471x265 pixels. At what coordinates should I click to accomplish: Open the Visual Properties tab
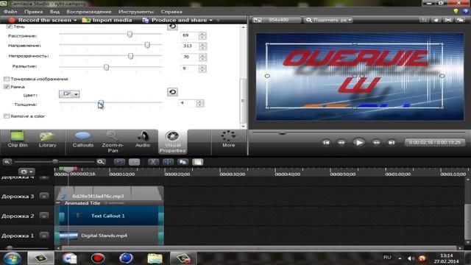172,142
